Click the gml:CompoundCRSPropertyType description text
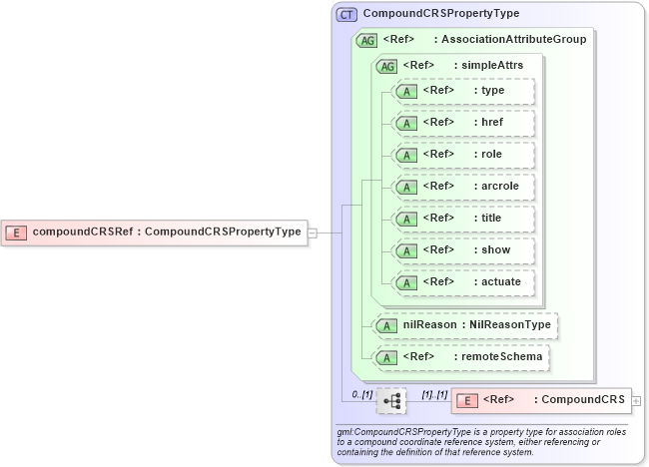 [481, 442]
